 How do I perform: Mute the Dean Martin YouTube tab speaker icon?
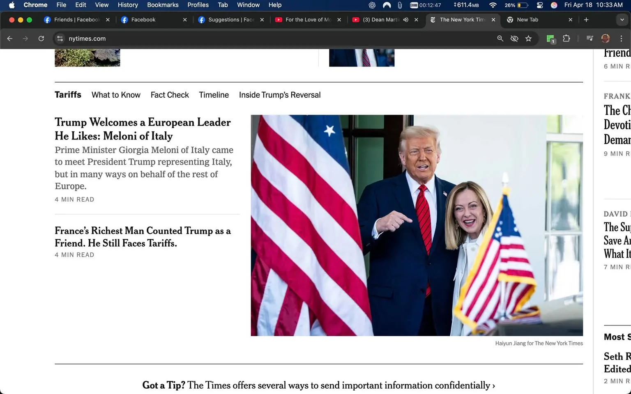click(x=405, y=19)
